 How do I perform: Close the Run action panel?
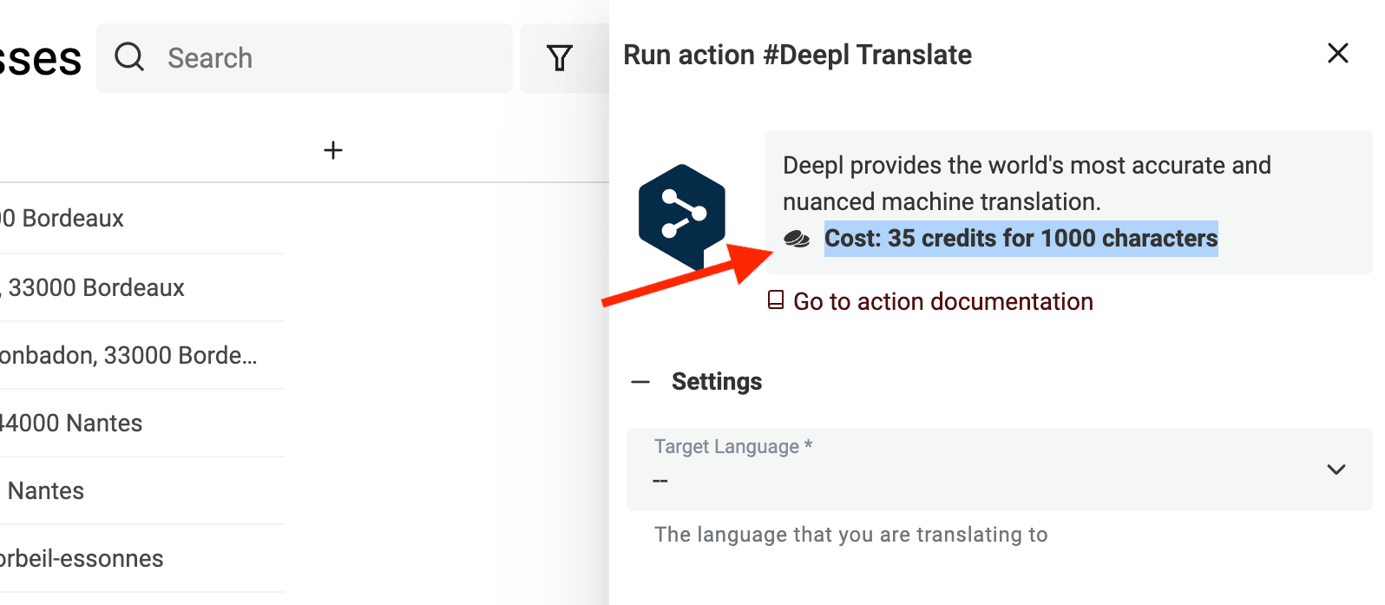(1337, 54)
